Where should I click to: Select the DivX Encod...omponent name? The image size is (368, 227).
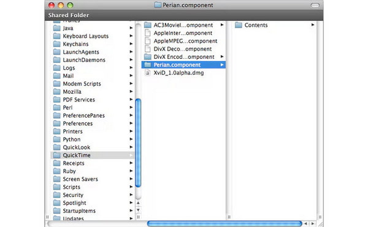click(x=184, y=57)
